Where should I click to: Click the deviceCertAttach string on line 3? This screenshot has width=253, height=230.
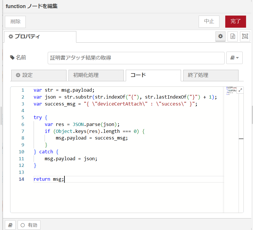[x=120, y=104]
